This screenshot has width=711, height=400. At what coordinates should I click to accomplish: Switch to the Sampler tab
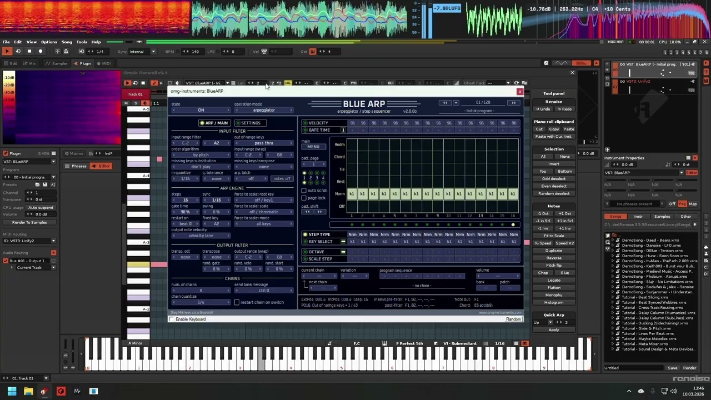pyautogui.click(x=56, y=63)
